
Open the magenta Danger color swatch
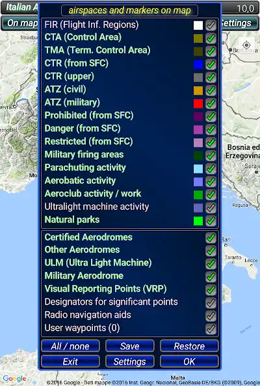click(x=198, y=130)
